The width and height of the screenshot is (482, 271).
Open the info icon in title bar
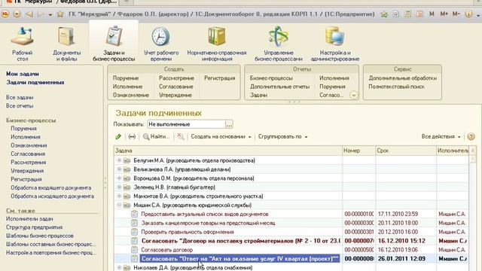tap(468, 14)
